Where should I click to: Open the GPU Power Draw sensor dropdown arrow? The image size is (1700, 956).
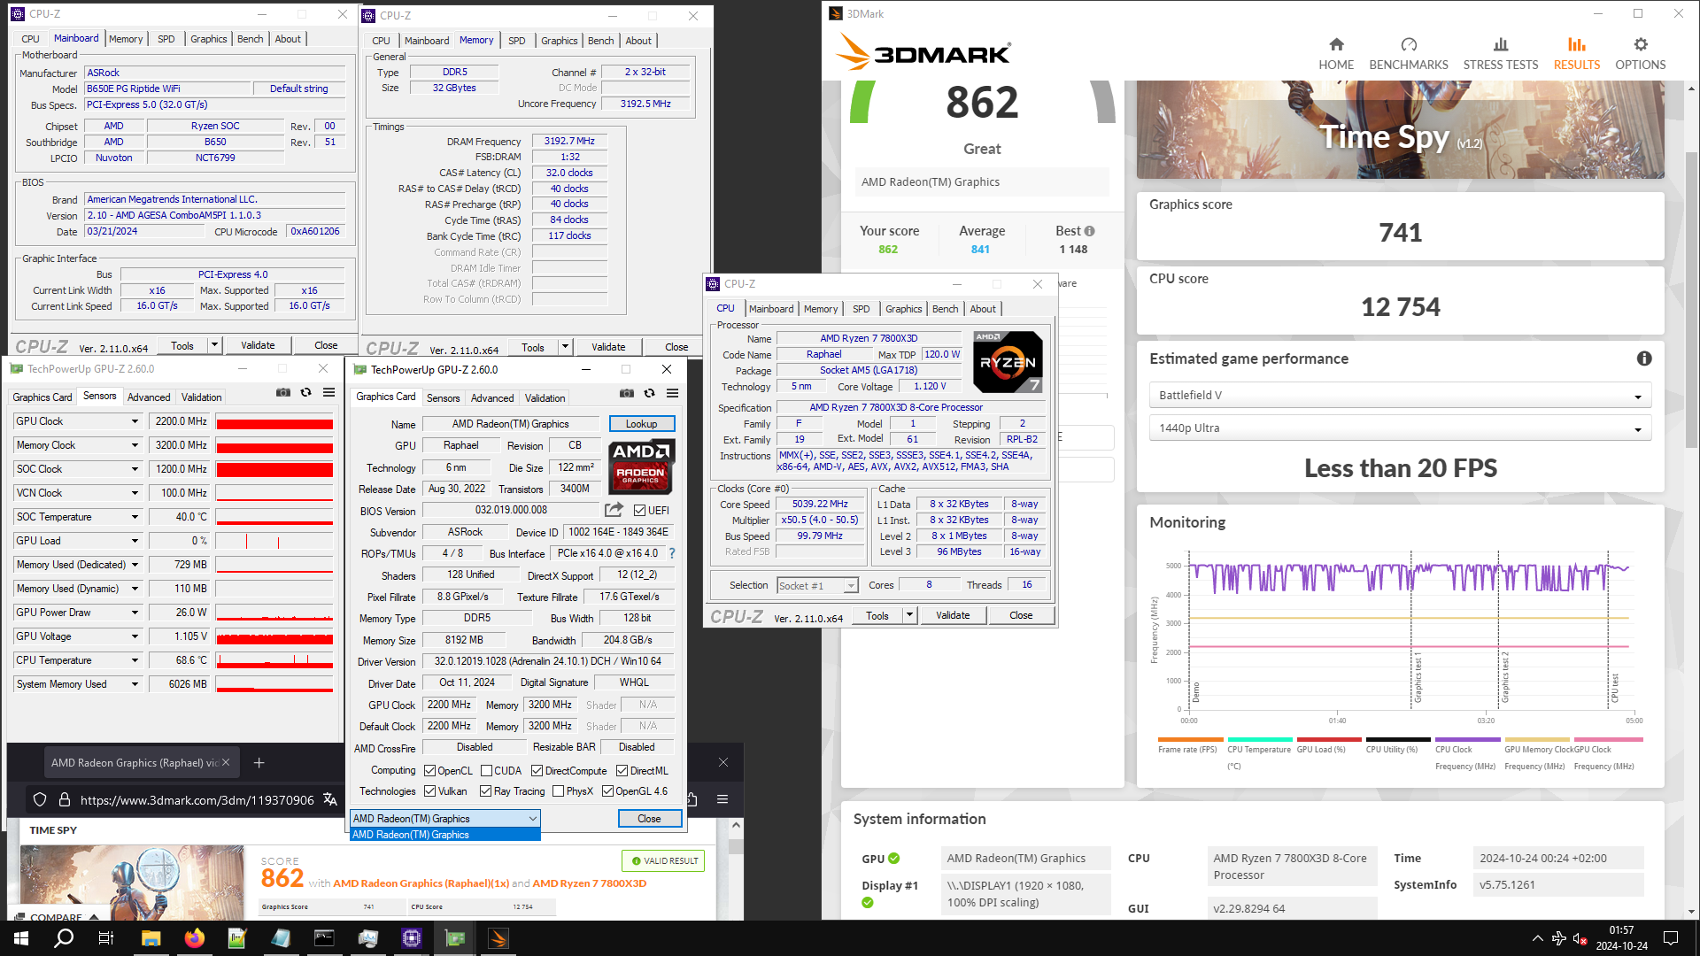pyautogui.click(x=135, y=613)
